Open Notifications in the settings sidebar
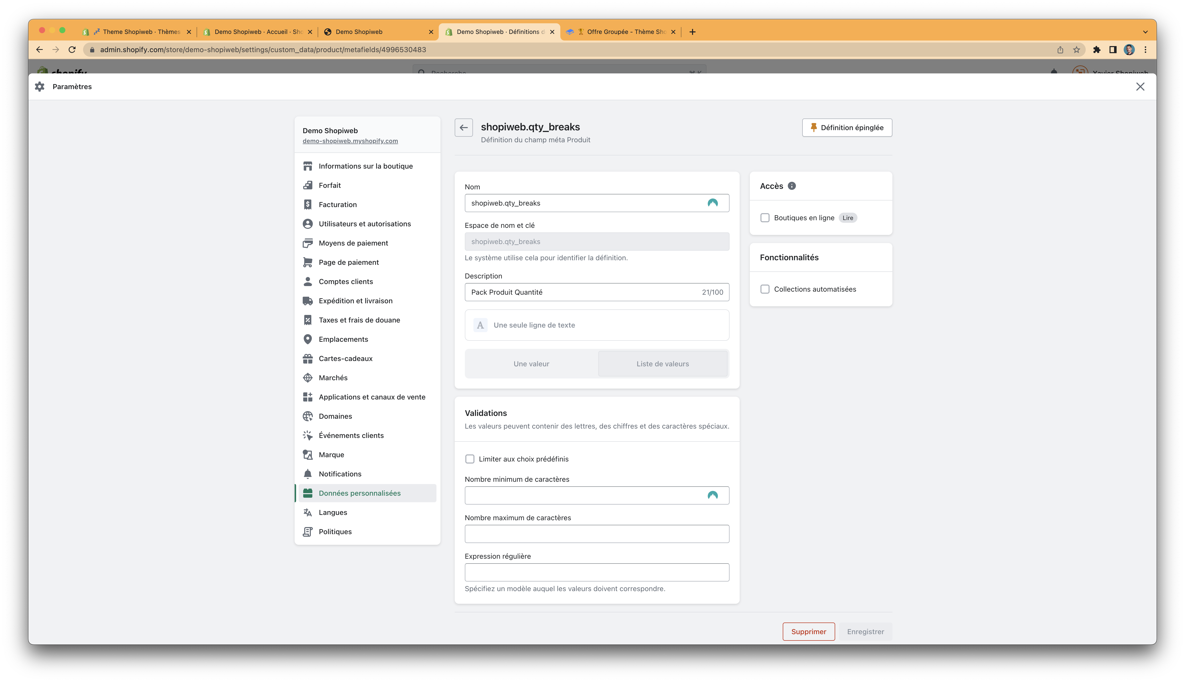The image size is (1185, 682). pos(340,474)
